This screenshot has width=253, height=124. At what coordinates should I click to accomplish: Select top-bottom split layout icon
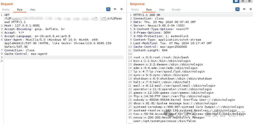pos(243,1)
